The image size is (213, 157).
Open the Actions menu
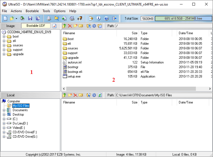(16, 11)
